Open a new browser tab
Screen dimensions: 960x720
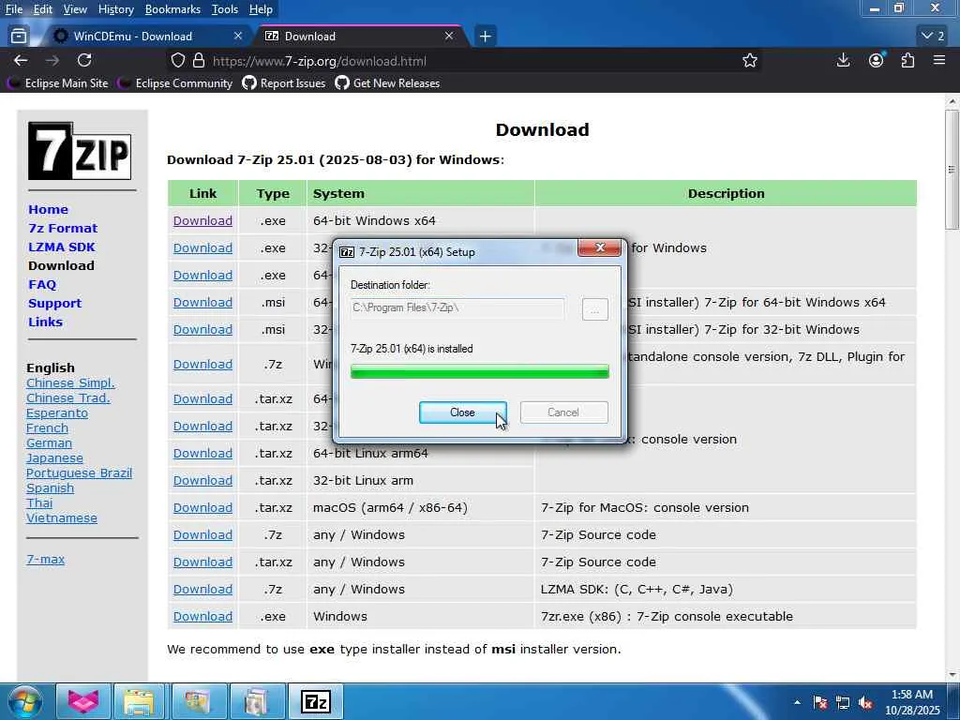point(485,37)
